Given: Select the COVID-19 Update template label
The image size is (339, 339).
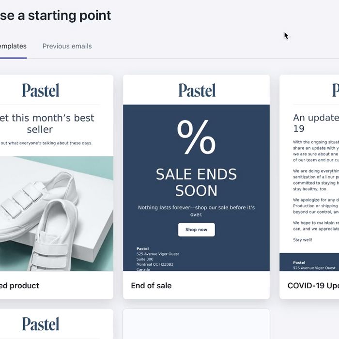Looking at the screenshot, I should tap(313, 286).
